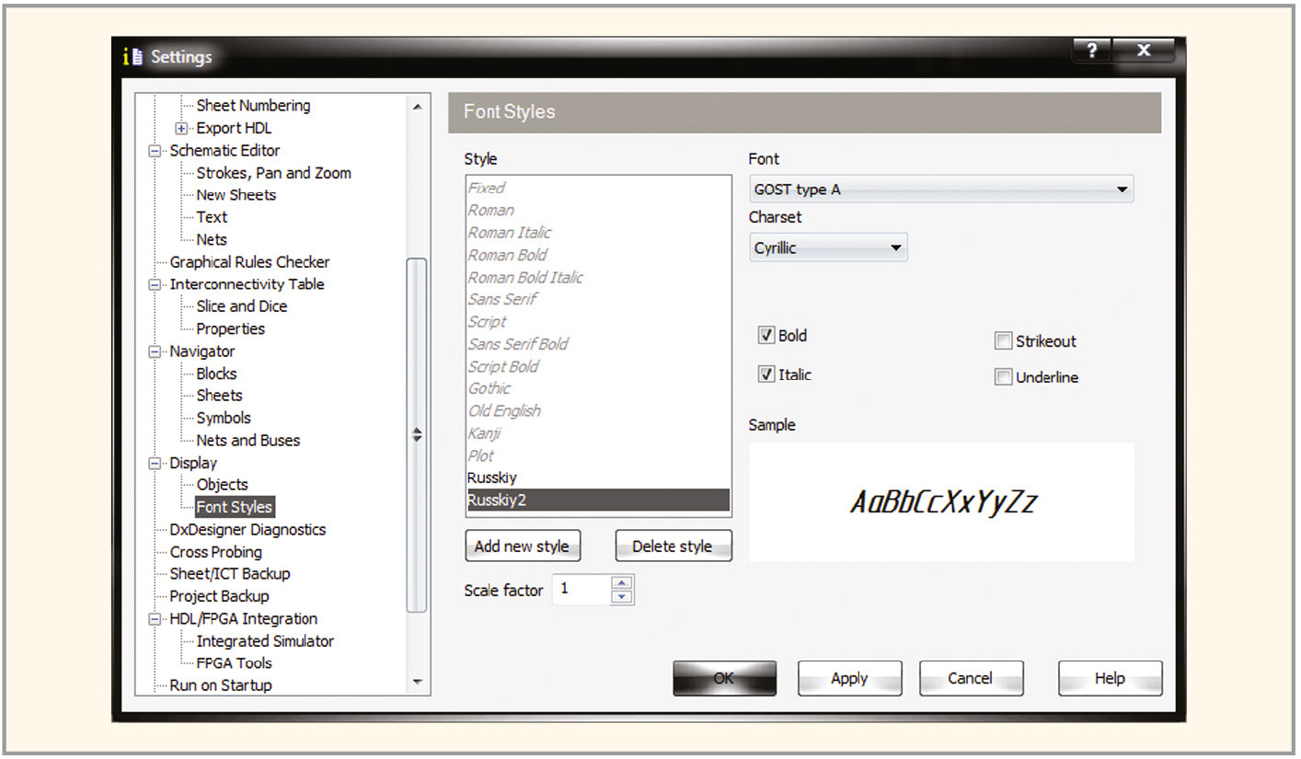Screen dimensions: 1301x759
Task: Decrease Scale factor with down arrow
Action: pos(623,597)
